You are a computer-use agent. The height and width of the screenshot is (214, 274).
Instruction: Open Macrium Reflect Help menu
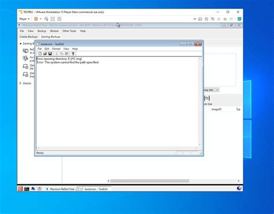(x=83, y=31)
